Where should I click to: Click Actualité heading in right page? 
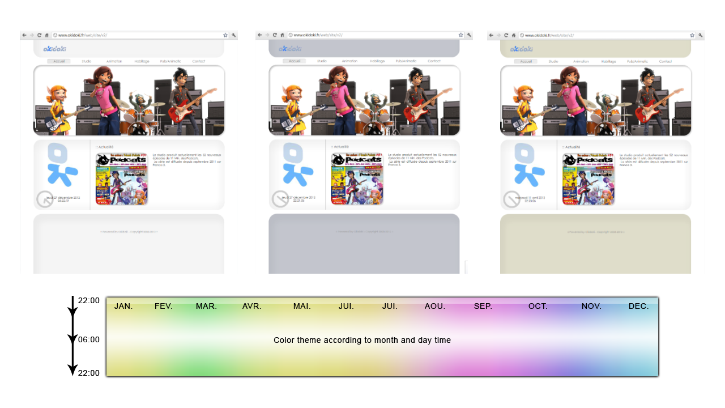572,147
